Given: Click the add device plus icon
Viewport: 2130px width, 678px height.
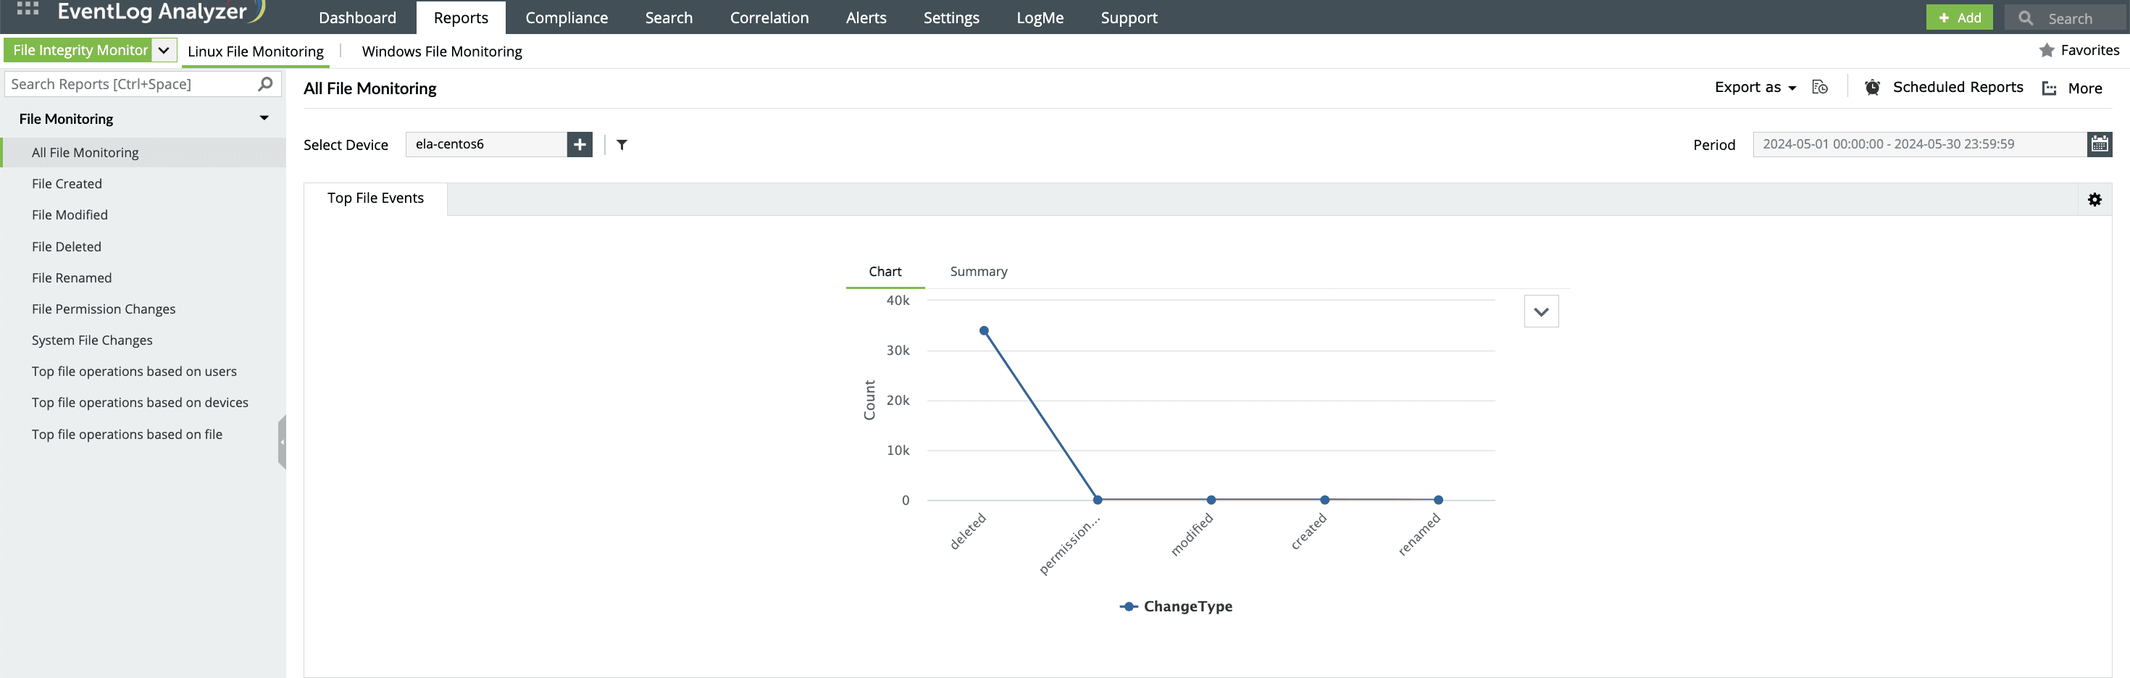Looking at the screenshot, I should (580, 145).
